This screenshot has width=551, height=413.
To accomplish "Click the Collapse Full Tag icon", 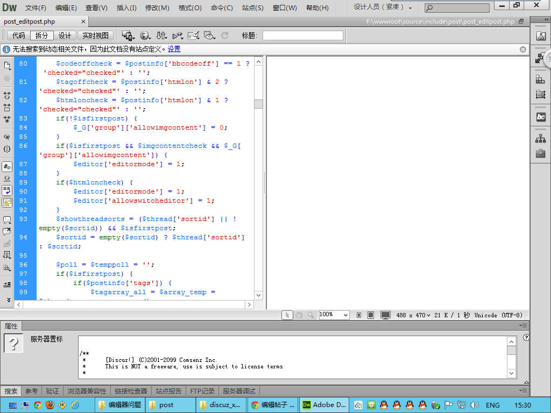I will (x=7, y=96).
